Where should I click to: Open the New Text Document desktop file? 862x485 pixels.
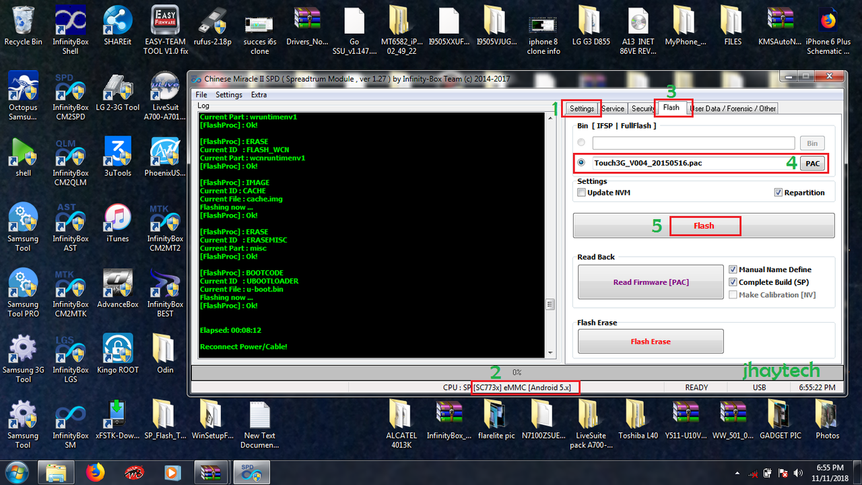pos(260,424)
